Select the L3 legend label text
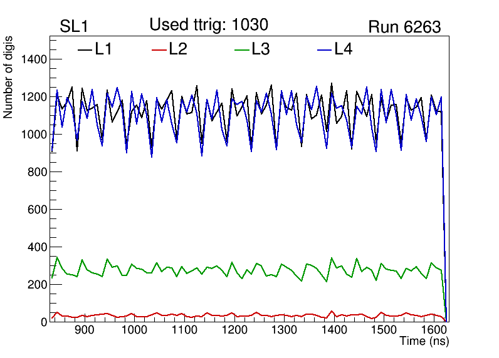Viewport: 499px width, 358px height. 261,49
